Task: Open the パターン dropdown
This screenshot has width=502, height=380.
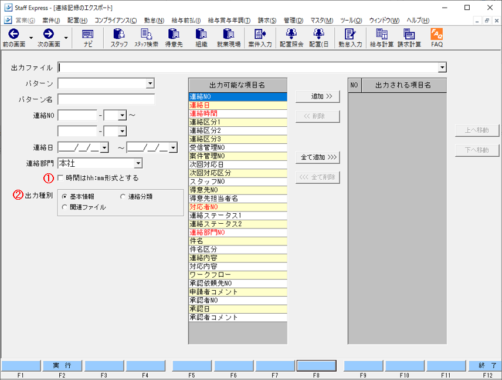Action: pyautogui.click(x=150, y=83)
